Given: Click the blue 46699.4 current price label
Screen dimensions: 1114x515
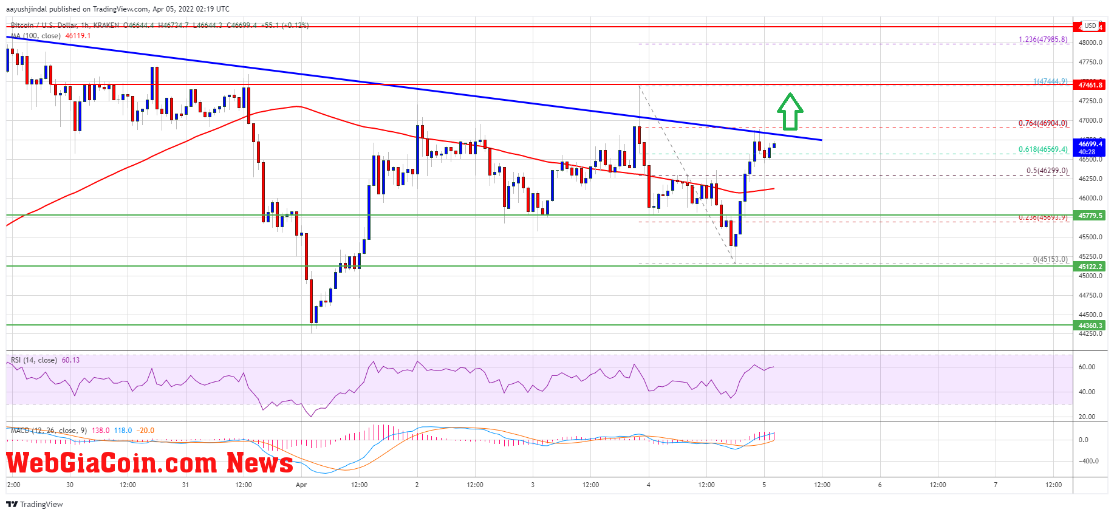Looking at the screenshot, I should coord(1090,148).
